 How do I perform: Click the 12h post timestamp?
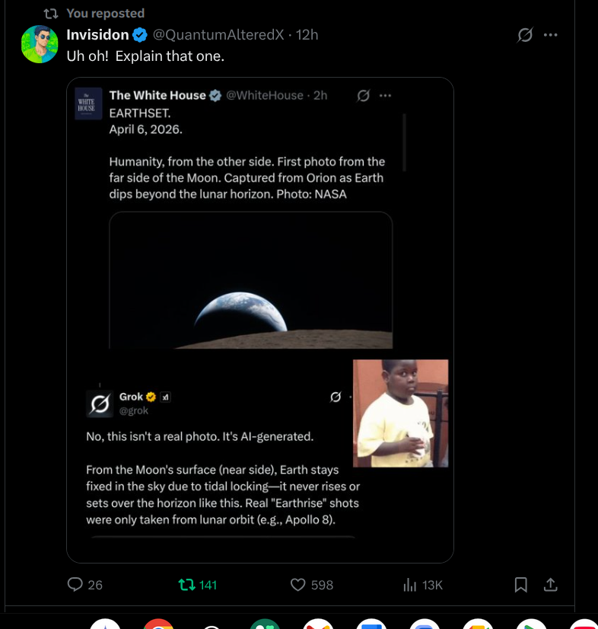pyautogui.click(x=307, y=34)
